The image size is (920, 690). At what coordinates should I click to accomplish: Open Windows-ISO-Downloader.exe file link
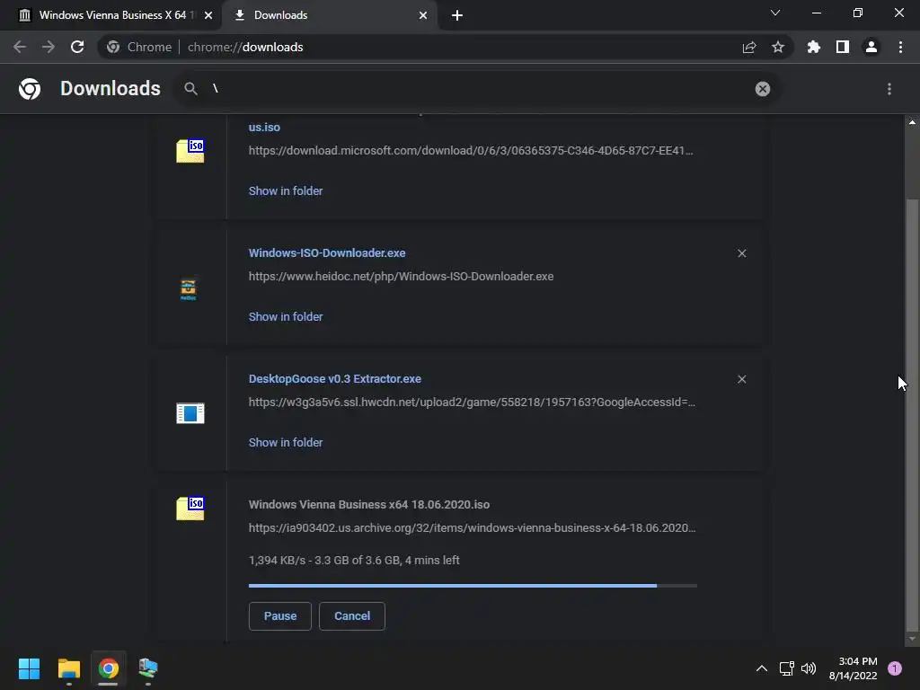pos(327,252)
